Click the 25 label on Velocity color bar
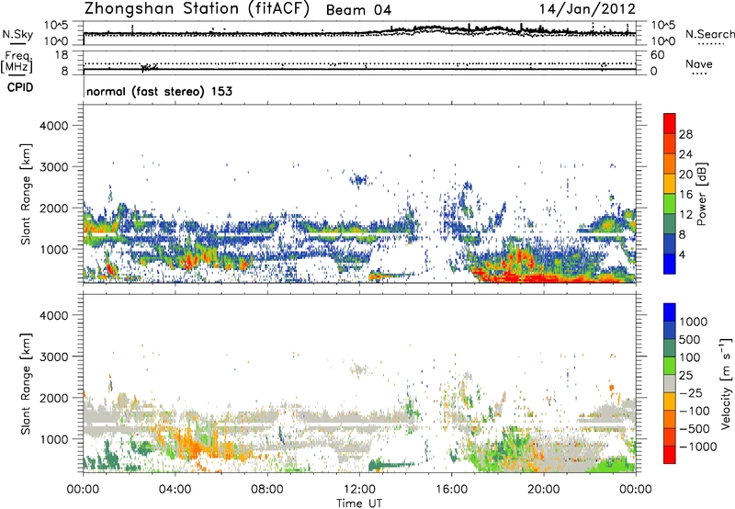Viewport: 735px width, 509px height. 686,376
